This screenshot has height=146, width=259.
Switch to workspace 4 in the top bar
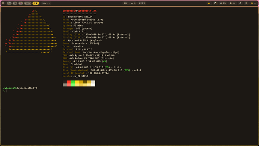point(27,3)
